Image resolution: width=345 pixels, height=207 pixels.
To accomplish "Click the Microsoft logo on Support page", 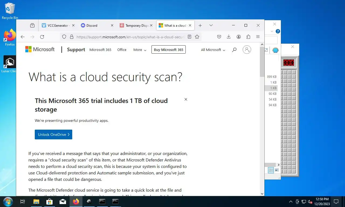I will [40, 49].
